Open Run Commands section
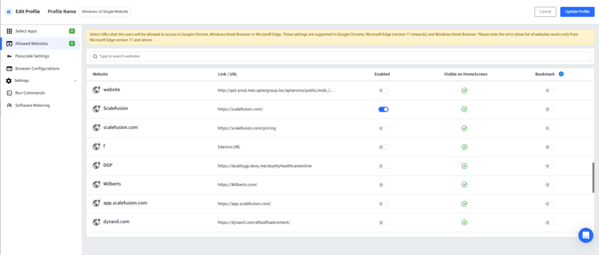Image resolution: width=599 pixels, height=255 pixels. tap(40, 93)
